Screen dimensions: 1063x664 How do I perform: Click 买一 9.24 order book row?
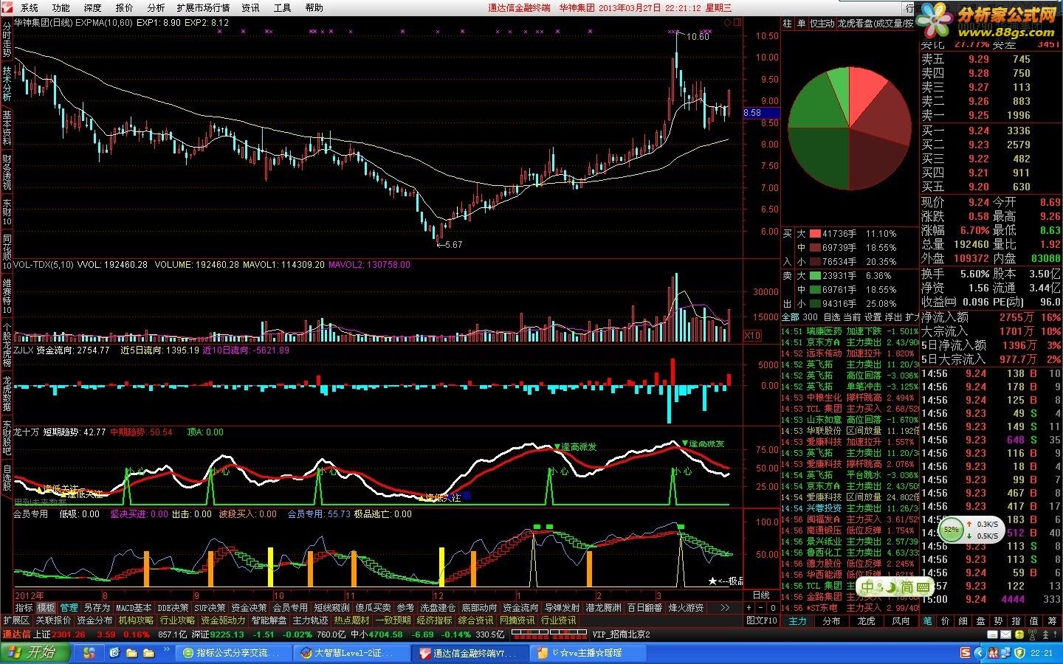(x=991, y=131)
